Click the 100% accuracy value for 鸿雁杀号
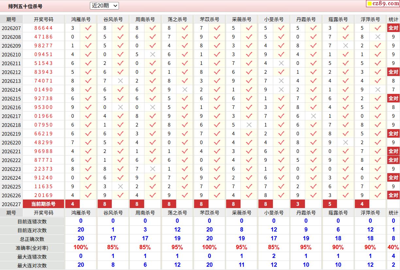The width and height of the screenshot is (400, 270). pos(81,247)
